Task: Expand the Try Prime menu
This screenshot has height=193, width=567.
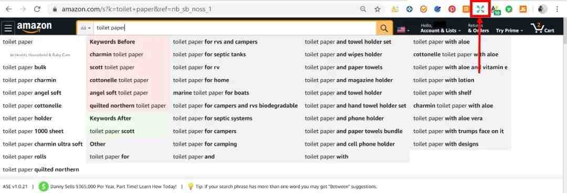Action: pos(509,31)
